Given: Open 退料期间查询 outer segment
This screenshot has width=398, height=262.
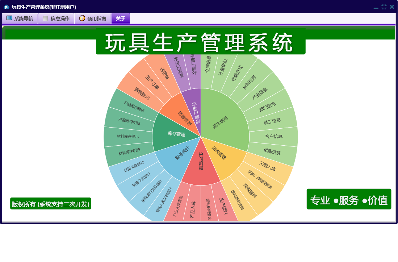Looking at the screenshot, I should pos(237,200).
